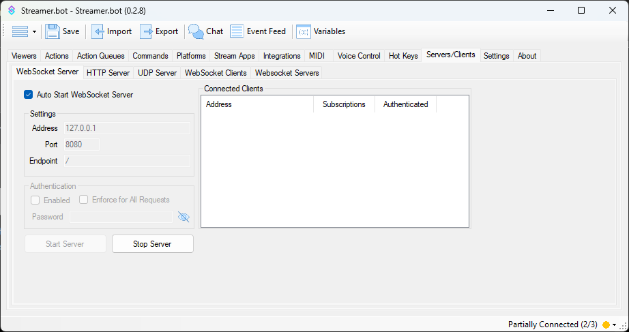This screenshot has height=332, width=629.
Task: Click the Subscriptions column header
Action: pos(345,104)
